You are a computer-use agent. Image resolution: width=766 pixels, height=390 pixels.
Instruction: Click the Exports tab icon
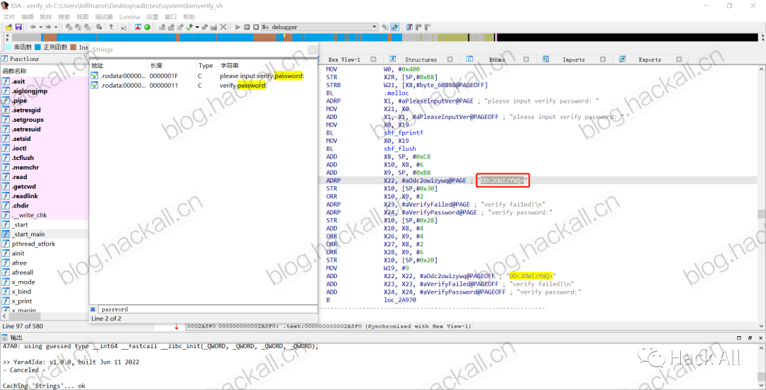tap(623, 59)
